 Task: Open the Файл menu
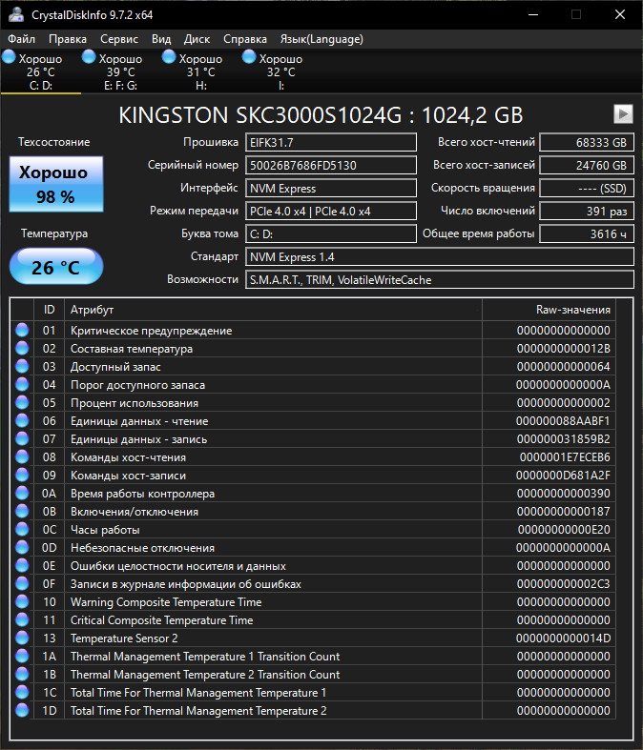[x=21, y=39]
